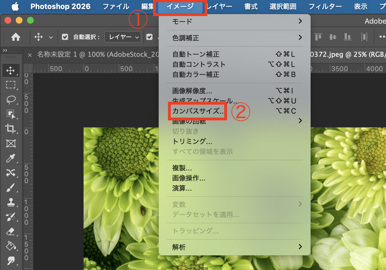
Task: Toggle the 自動選択 checkbox
Action: click(65, 37)
